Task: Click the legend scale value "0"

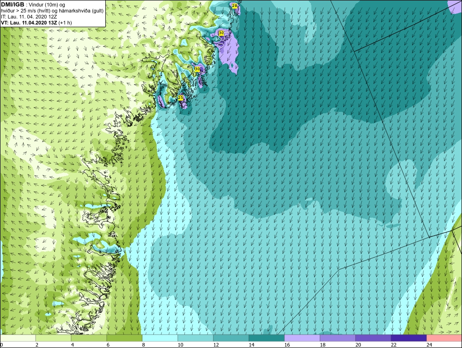Action: click(1, 345)
